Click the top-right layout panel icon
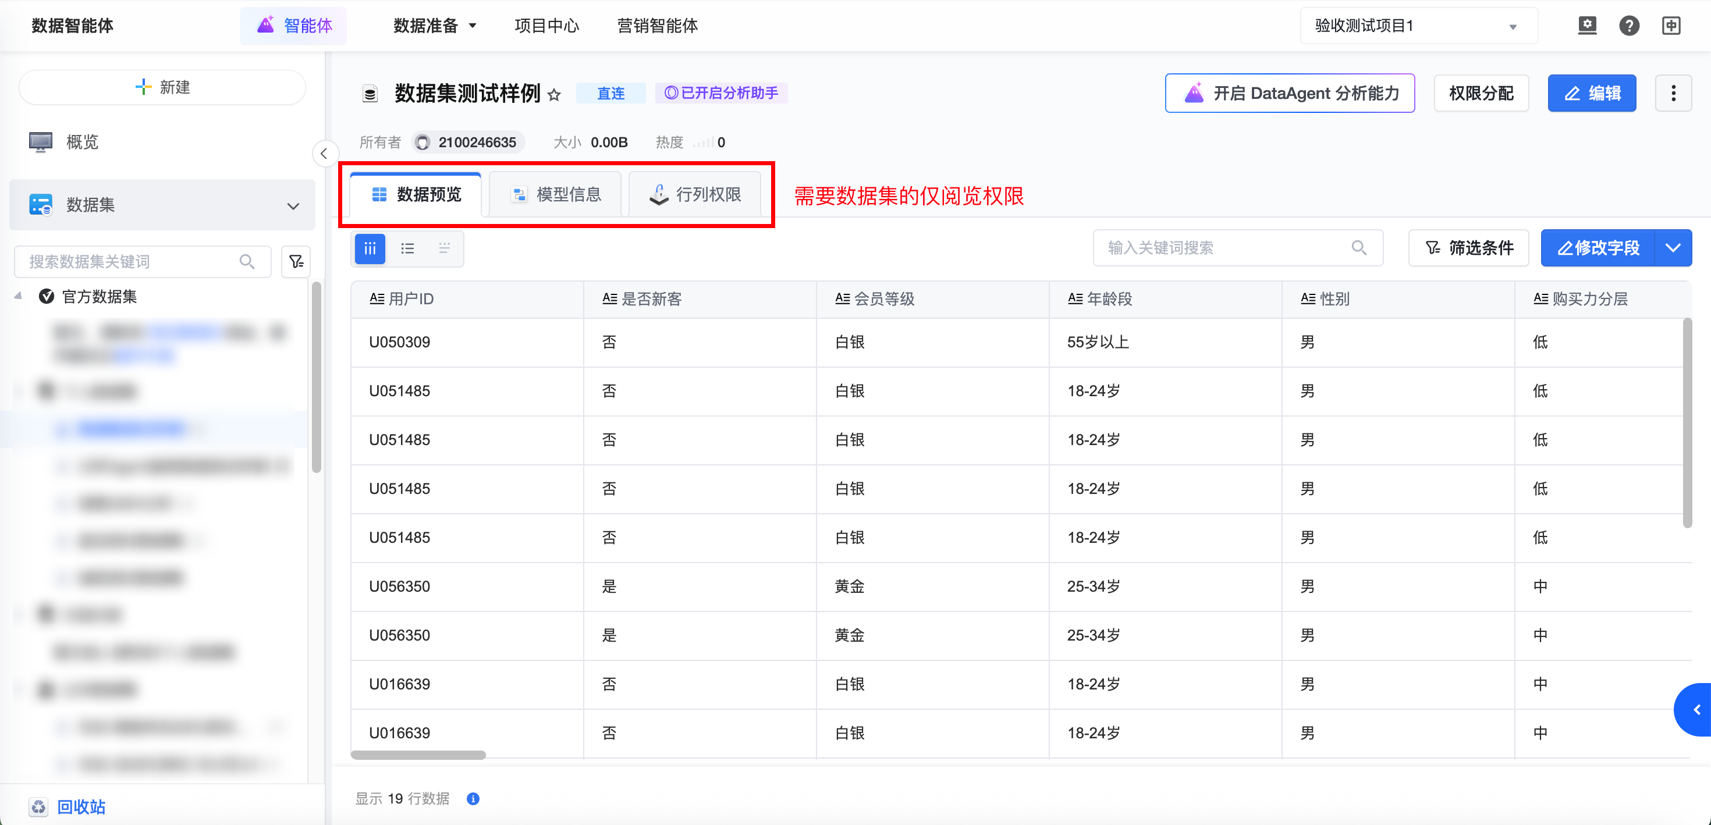This screenshot has width=1711, height=825. (x=1671, y=26)
